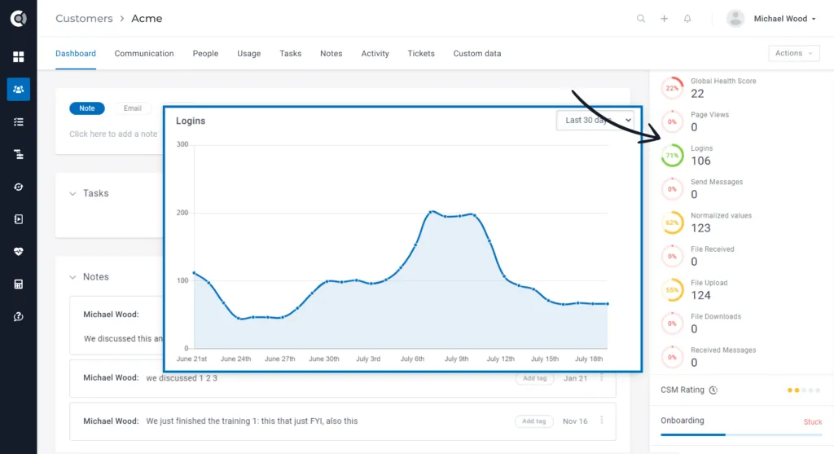Image resolution: width=834 pixels, height=454 pixels.
Task: Click the Onboarding progress bar
Action: pos(741,434)
